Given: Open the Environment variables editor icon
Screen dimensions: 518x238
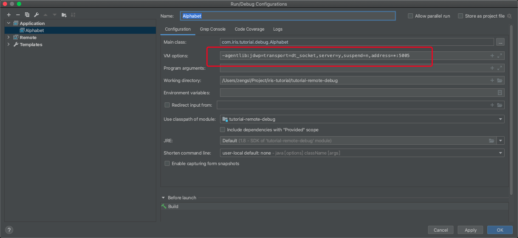Looking at the screenshot, I should pos(500,93).
